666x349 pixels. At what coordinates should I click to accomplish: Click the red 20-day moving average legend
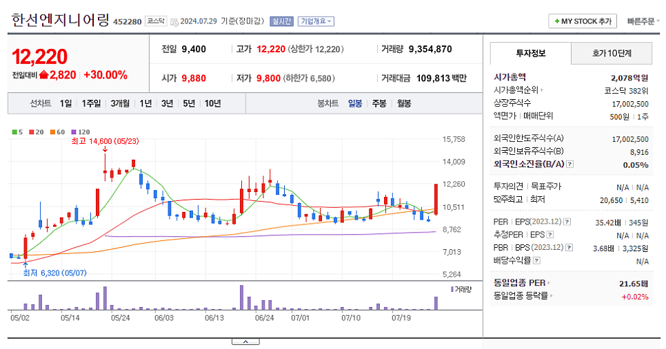coord(36,132)
